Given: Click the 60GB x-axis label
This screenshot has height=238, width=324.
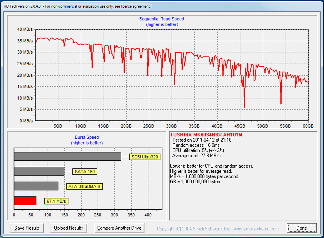Looking at the screenshot, I should 308,126.
